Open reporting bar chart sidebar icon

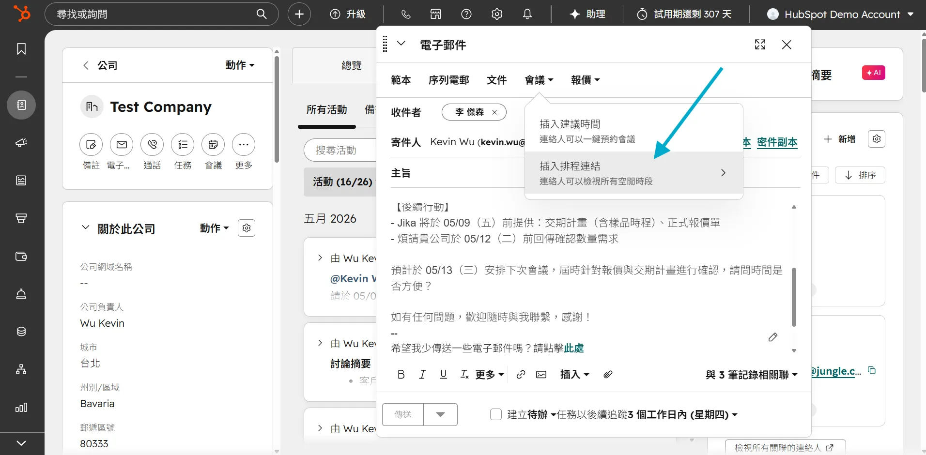click(21, 408)
